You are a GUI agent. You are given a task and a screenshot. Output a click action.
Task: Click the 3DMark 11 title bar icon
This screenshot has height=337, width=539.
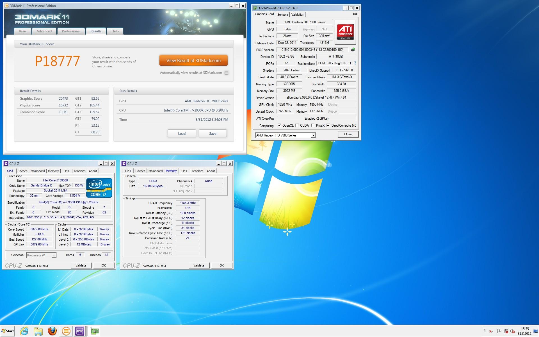[x=7, y=6]
